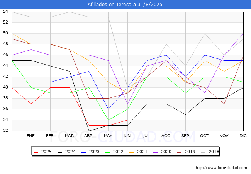
Task: Click the y-axis value 36
Action: click(x=6, y=109)
